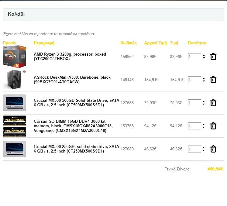Click the Ποσότητα column header

197,43
